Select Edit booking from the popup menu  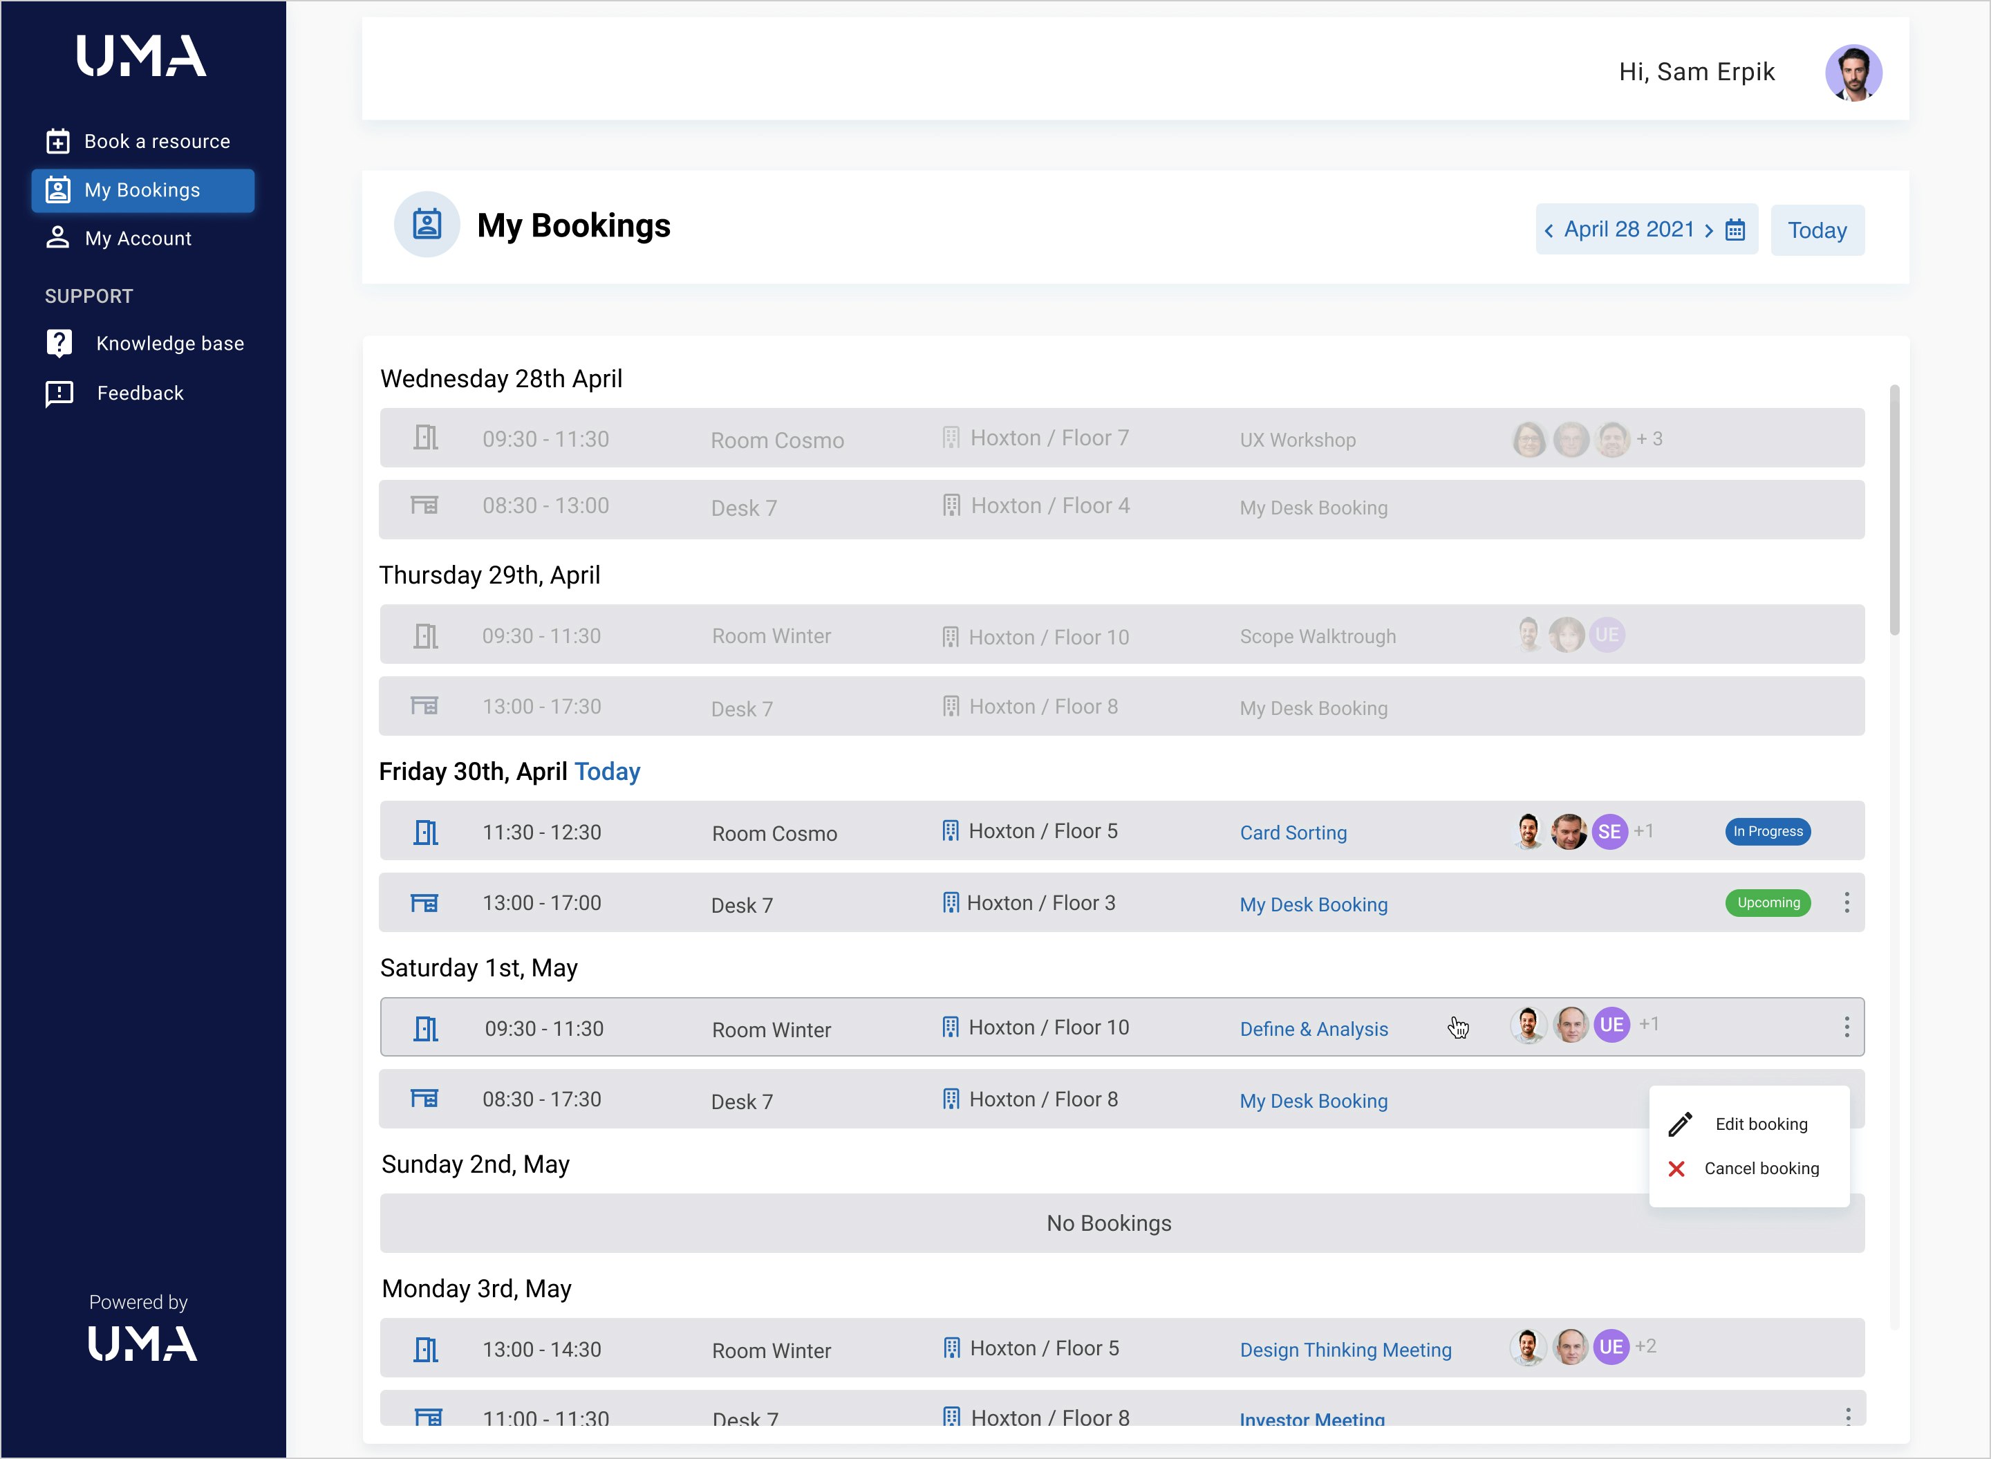tap(1761, 1124)
